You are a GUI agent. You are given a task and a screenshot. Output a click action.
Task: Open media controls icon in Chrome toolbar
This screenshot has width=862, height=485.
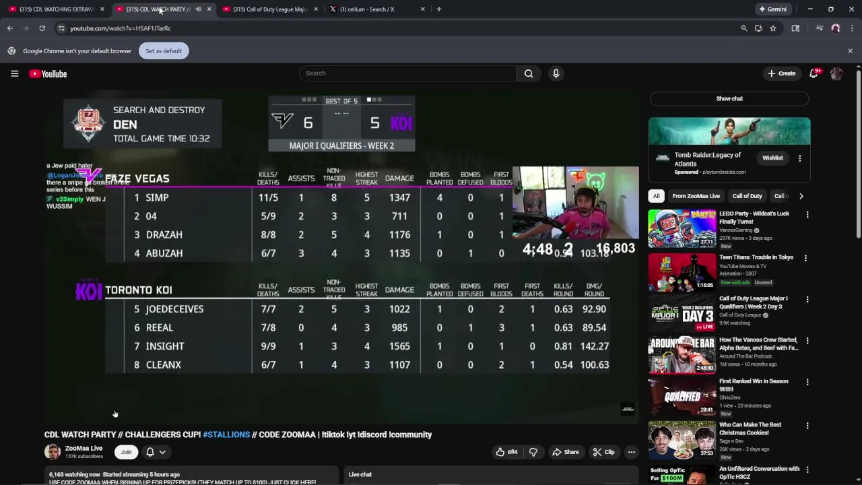click(x=820, y=28)
